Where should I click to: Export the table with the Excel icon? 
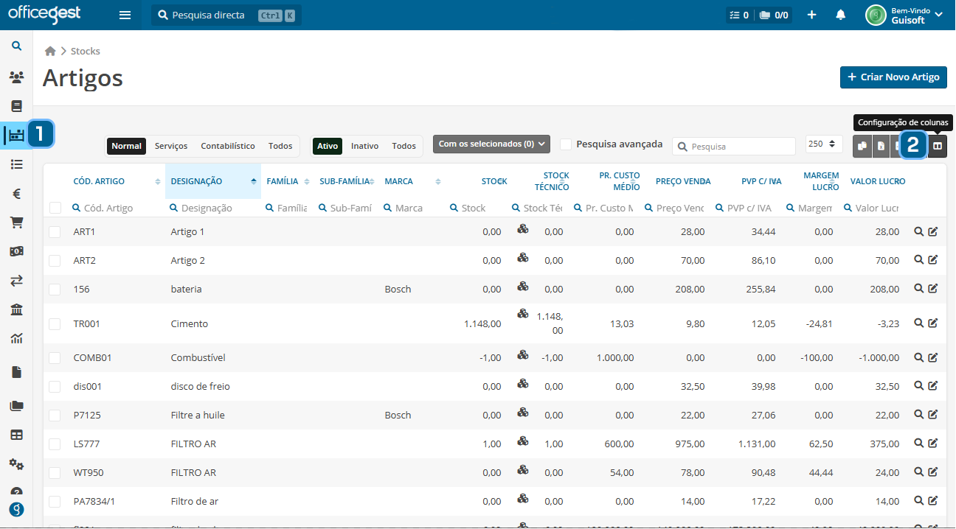click(x=881, y=146)
